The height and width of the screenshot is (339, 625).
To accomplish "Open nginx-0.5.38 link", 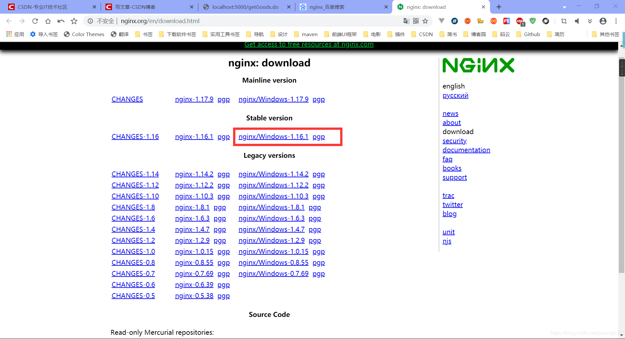I will [x=194, y=296].
